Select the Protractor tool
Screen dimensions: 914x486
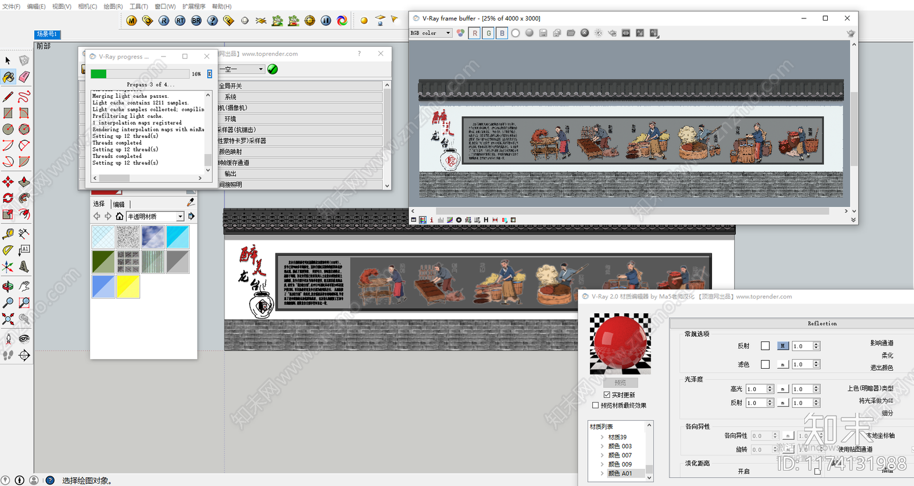(8, 250)
